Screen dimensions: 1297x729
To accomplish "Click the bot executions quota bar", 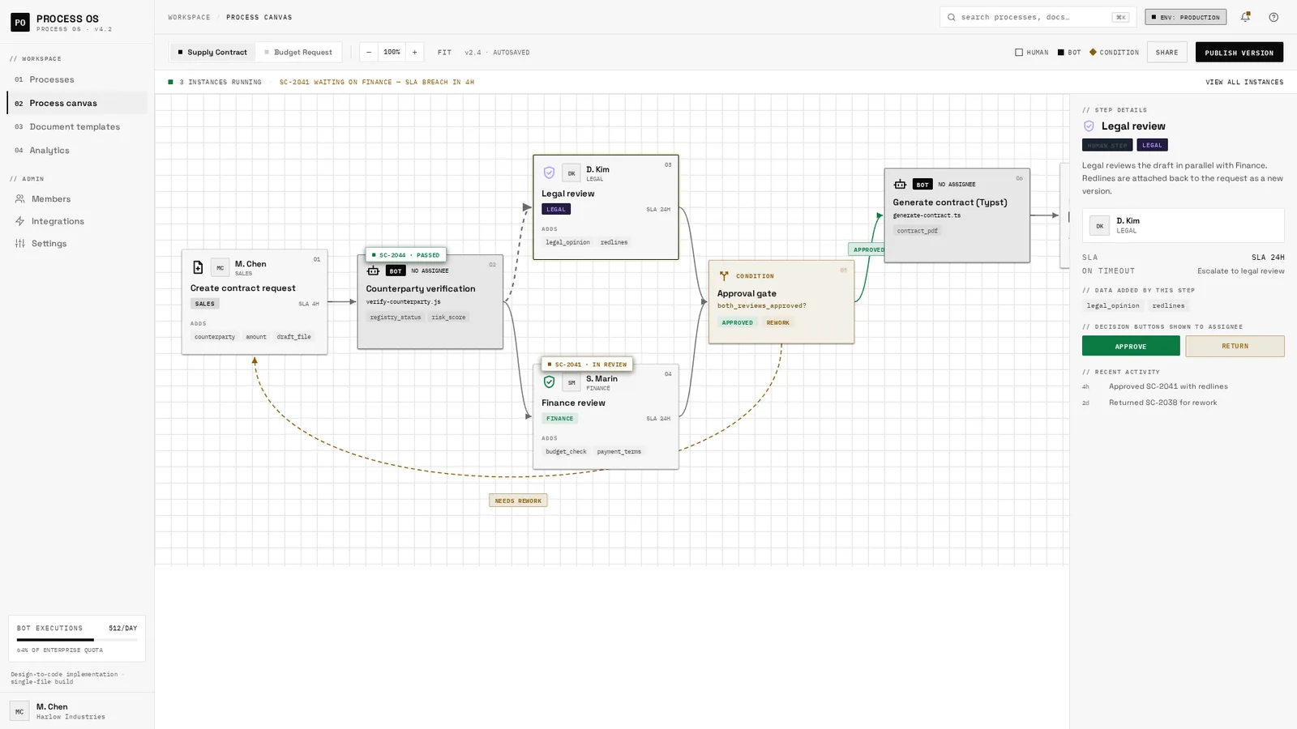I will 77,640.
